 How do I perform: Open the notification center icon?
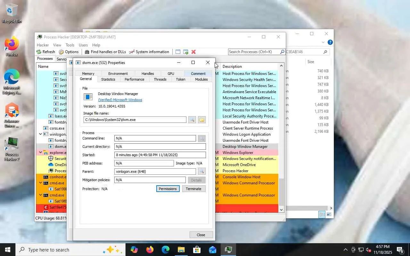click(400, 250)
